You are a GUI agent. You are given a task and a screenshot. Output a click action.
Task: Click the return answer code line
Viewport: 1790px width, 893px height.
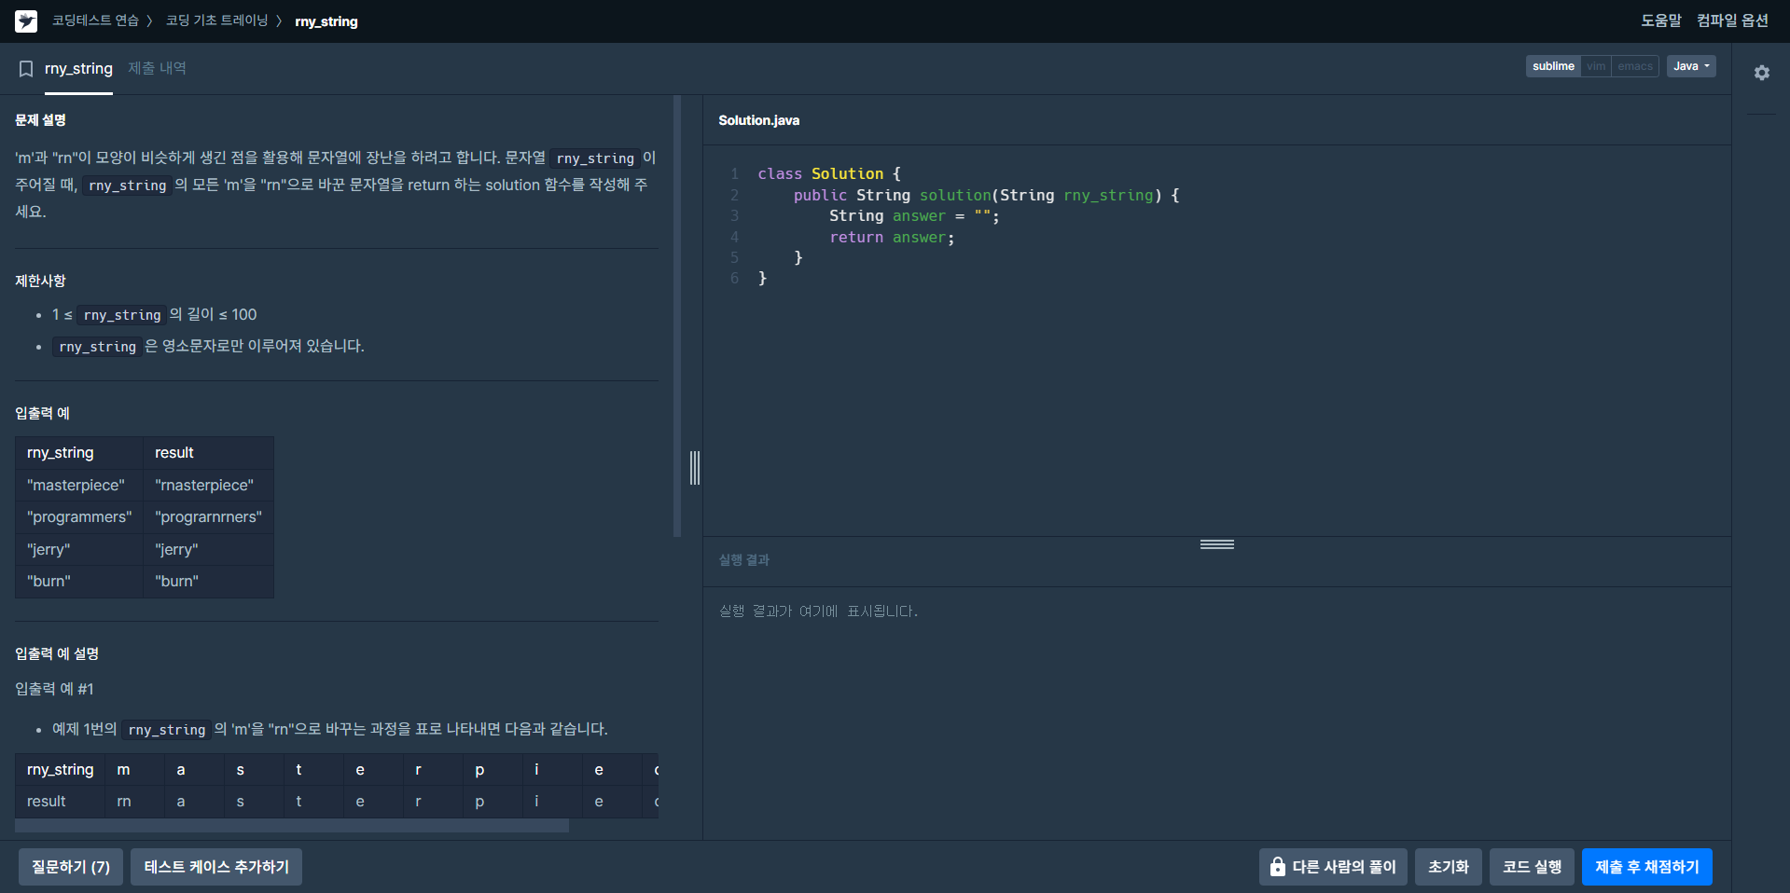coord(892,238)
